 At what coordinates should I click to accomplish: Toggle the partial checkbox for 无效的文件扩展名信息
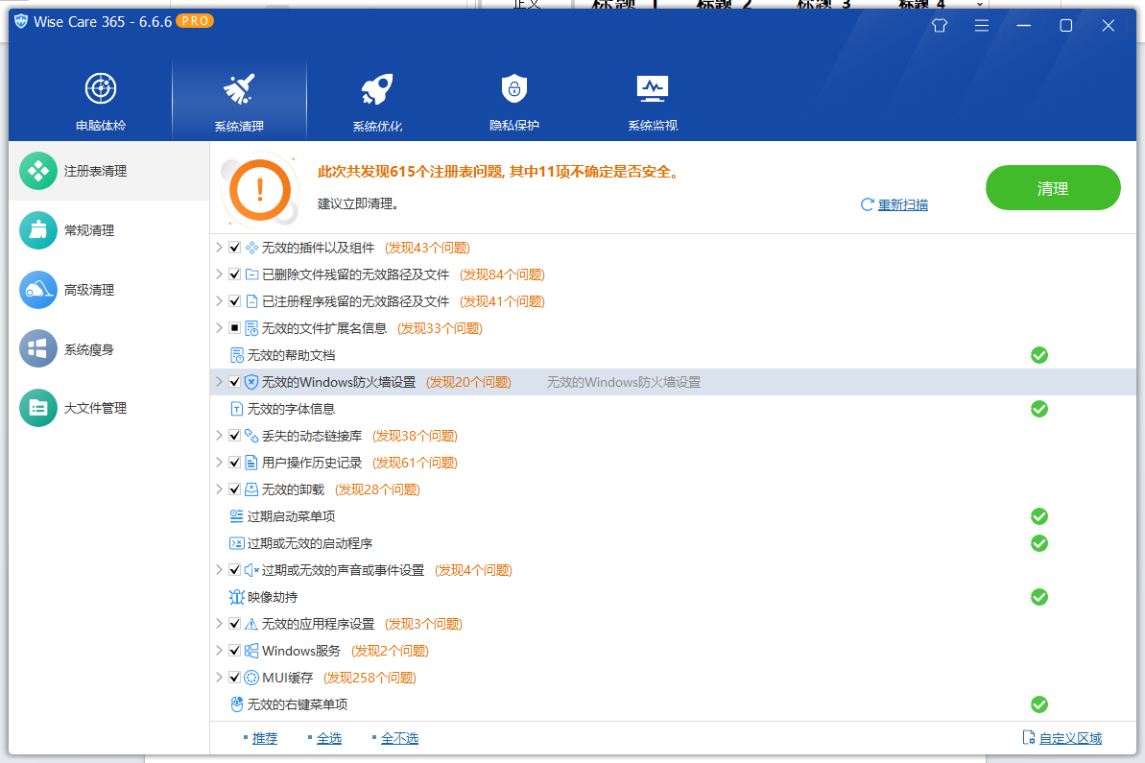234,328
